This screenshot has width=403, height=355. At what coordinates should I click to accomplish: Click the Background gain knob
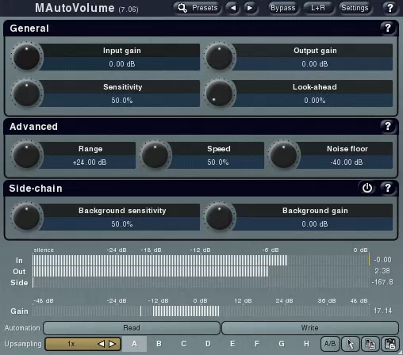click(219, 217)
